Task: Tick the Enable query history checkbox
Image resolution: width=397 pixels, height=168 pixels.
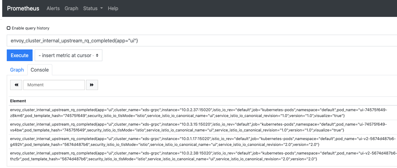Action: [9, 28]
